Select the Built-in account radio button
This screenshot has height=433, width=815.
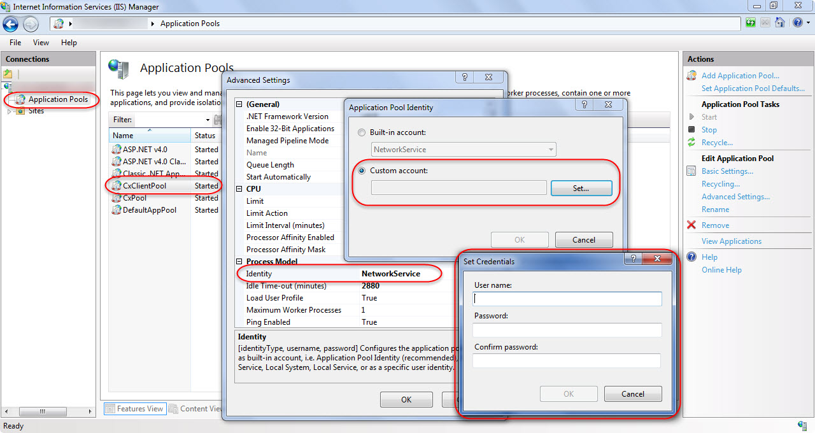(362, 132)
